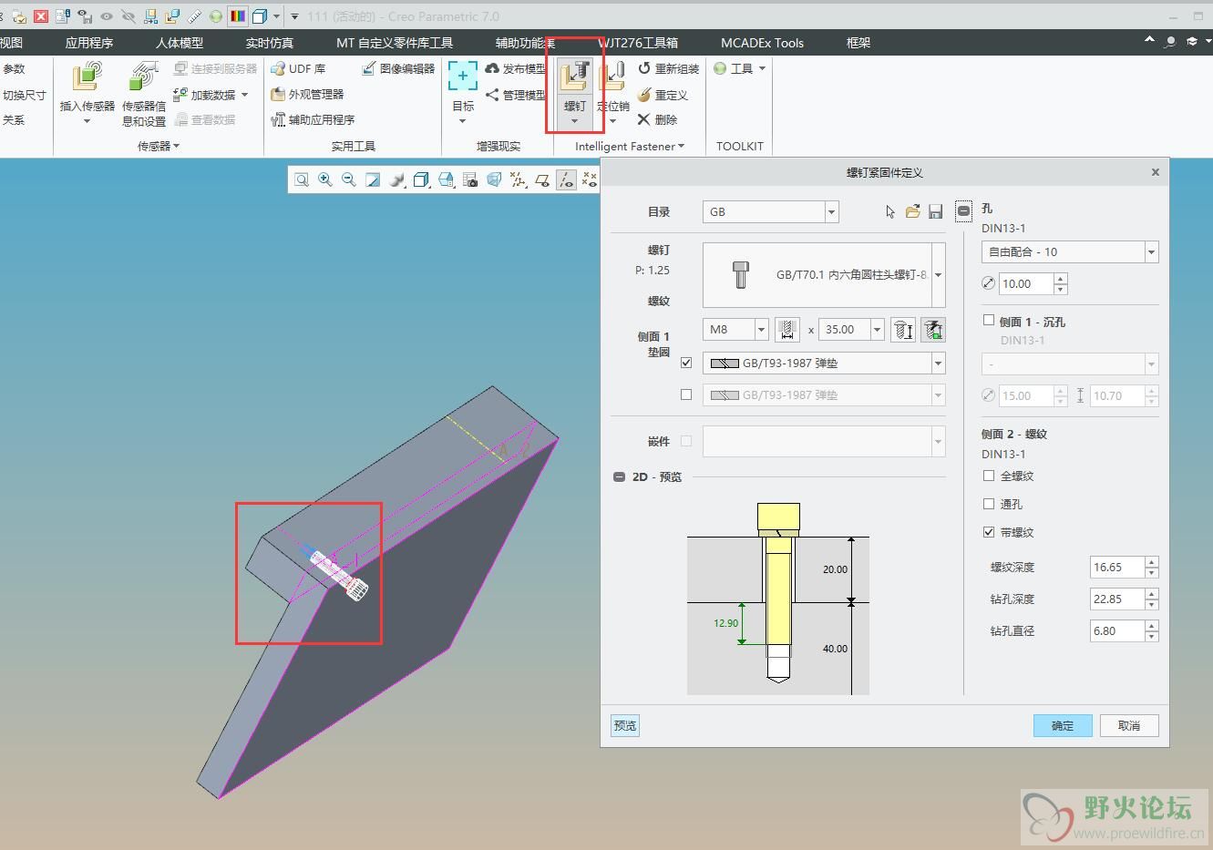Click 删除 delete fastener

click(x=657, y=119)
